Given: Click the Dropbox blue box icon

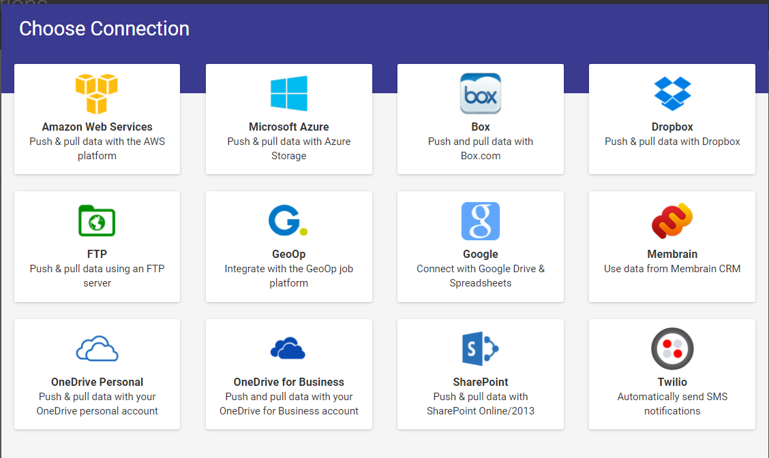Looking at the screenshot, I should (672, 93).
